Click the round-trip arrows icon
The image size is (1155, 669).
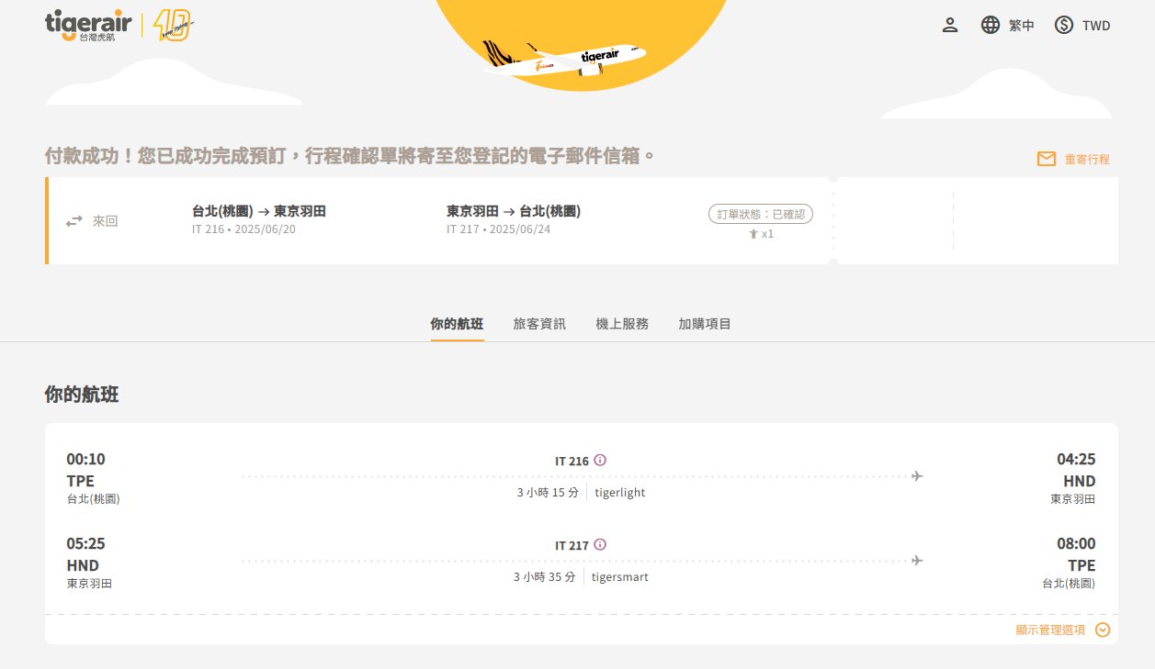(74, 221)
